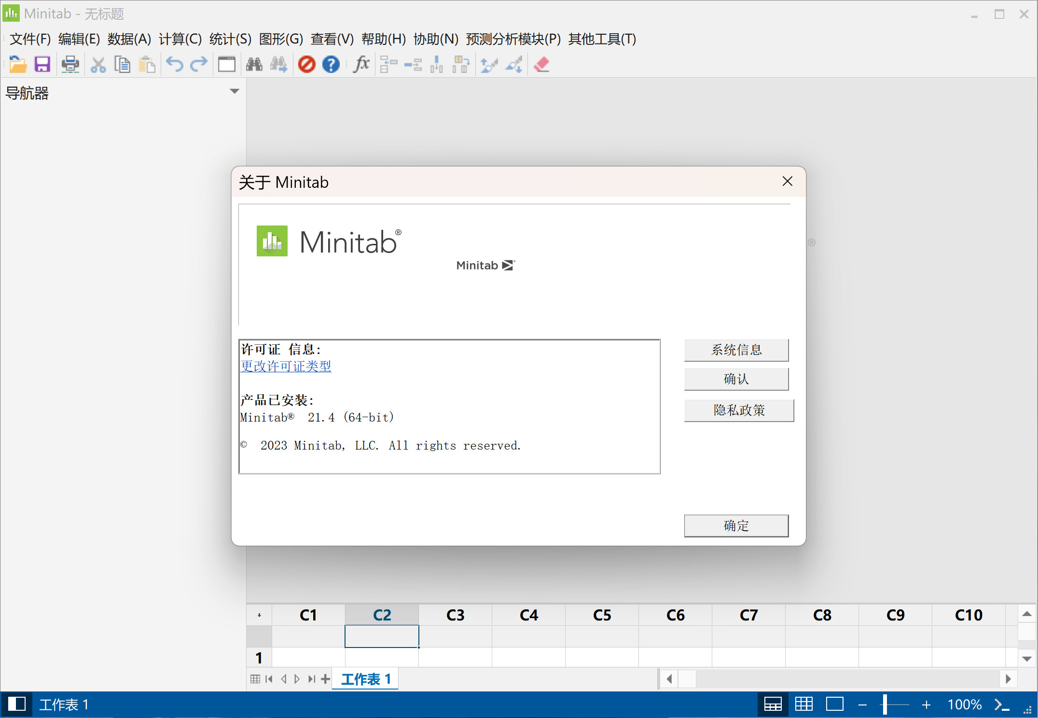Zoom in with the plus button

click(x=926, y=705)
